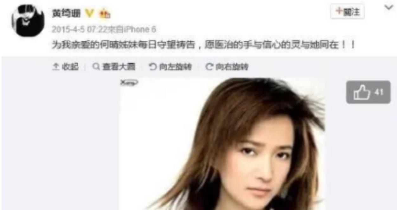The height and width of the screenshot is (210, 397).
Task: Click the up-arrow icon next to 收起
Action: 55,67
